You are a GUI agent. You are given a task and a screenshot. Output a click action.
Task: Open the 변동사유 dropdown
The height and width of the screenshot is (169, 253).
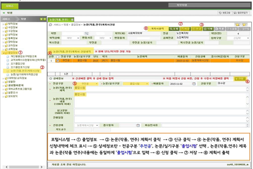(103, 38)
